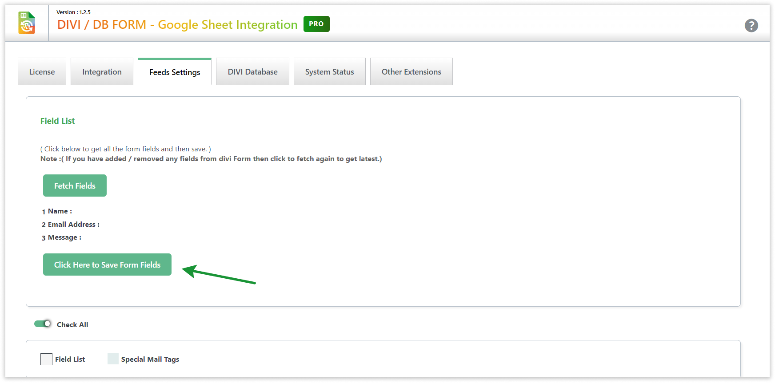Open the Integration tab
The image size is (775, 383).
(102, 72)
